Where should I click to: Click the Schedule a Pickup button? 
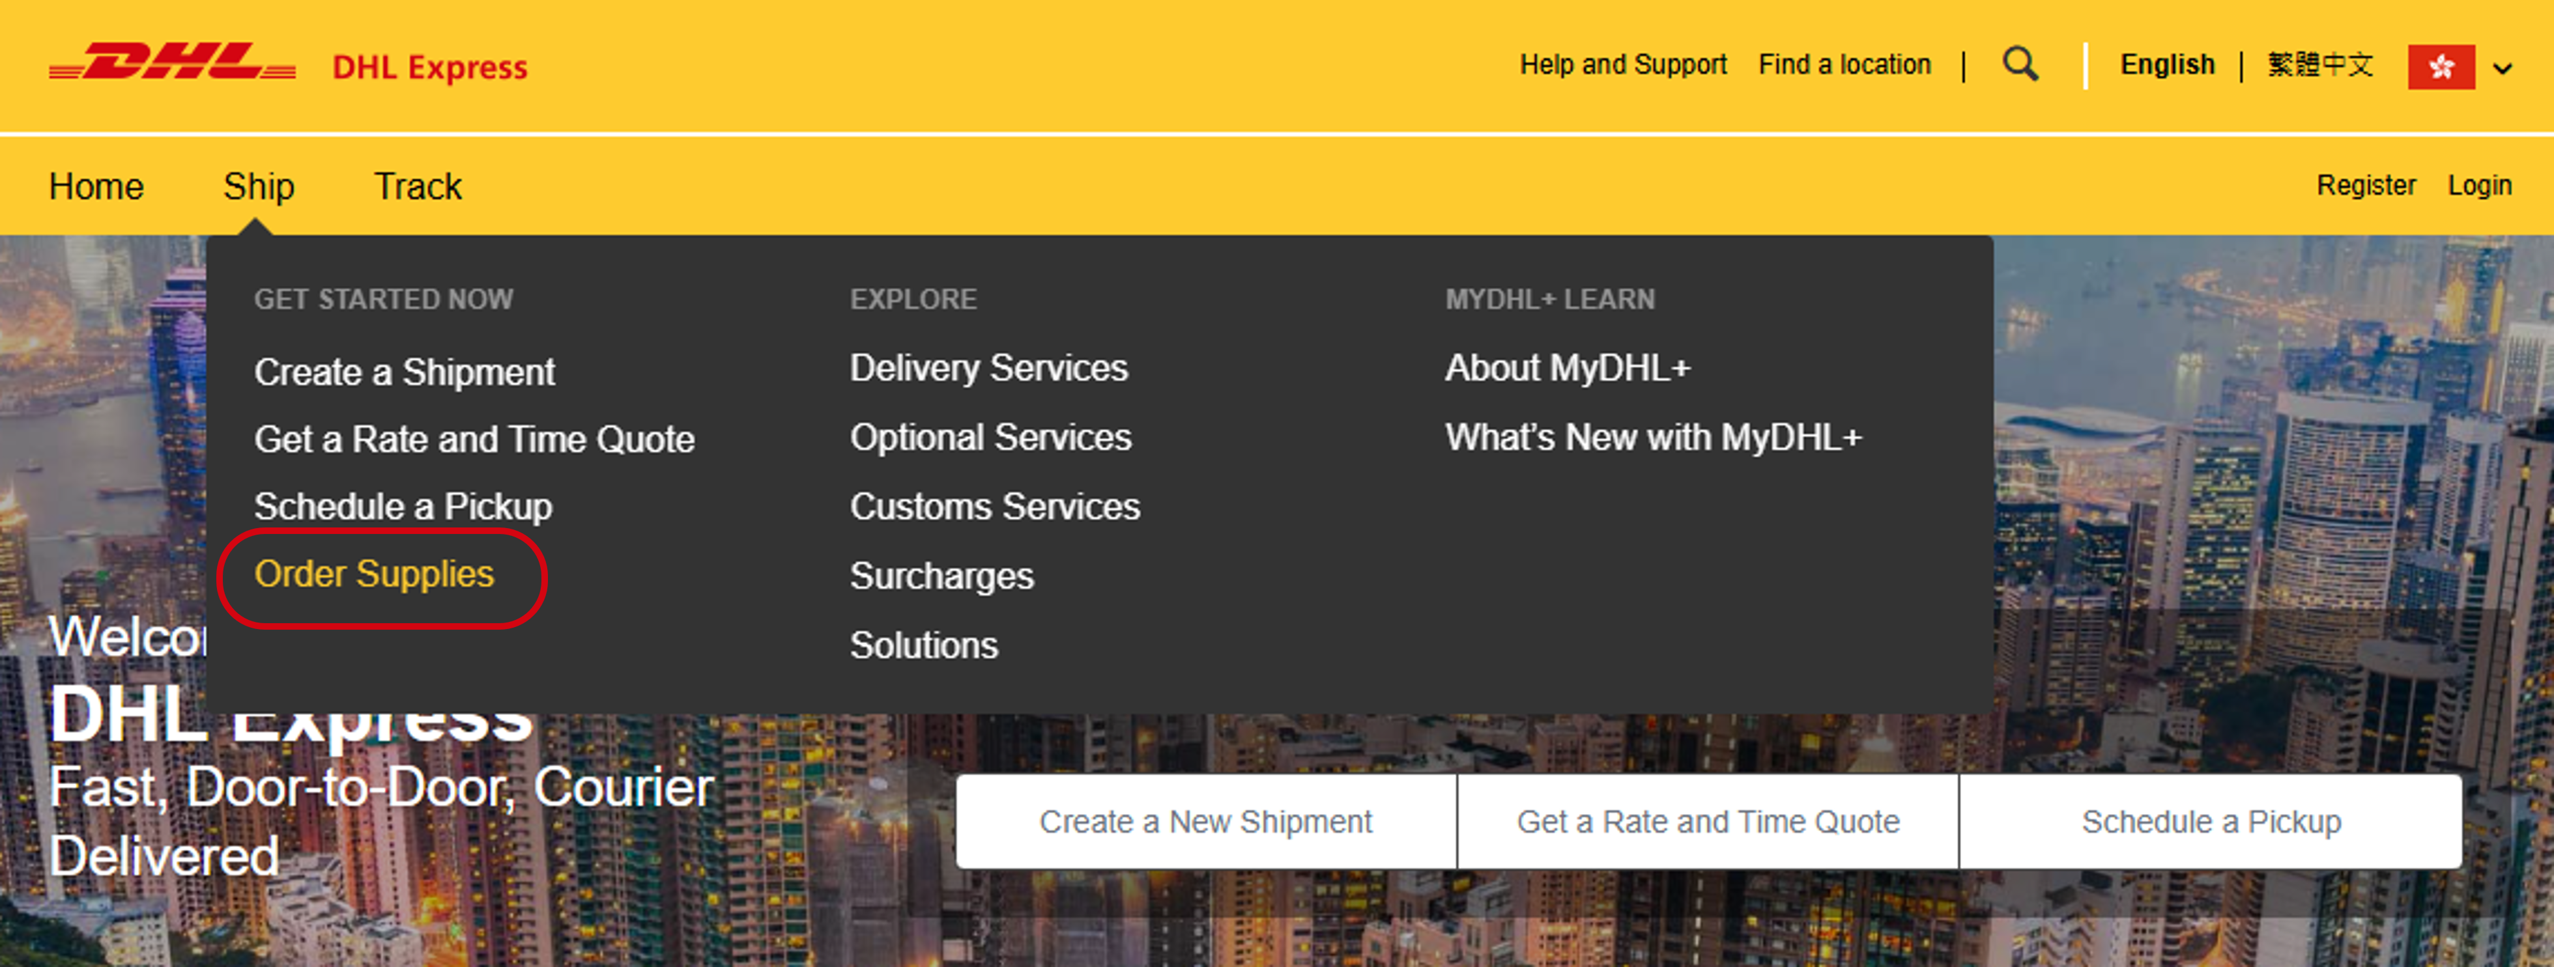[2211, 821]
